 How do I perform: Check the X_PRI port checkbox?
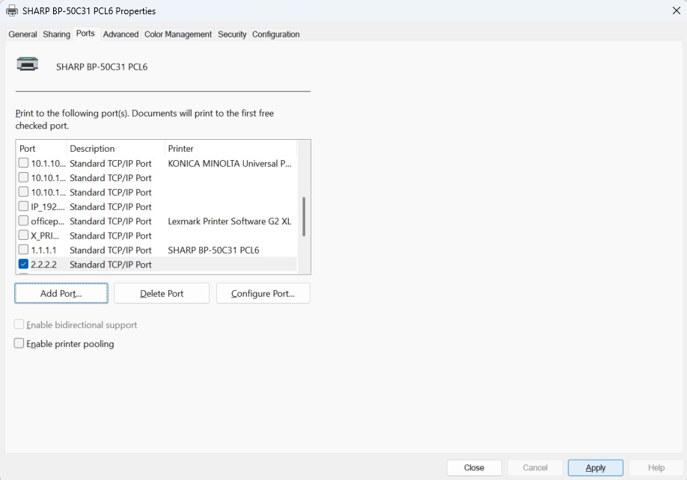point(24,236)
